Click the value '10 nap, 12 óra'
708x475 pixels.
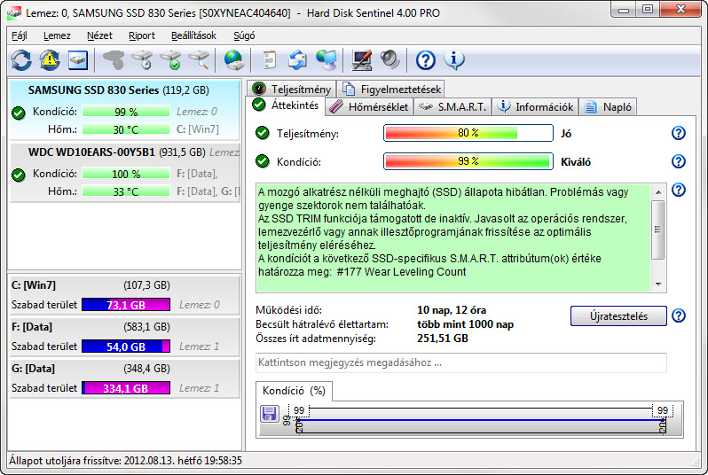pos(452,310)
